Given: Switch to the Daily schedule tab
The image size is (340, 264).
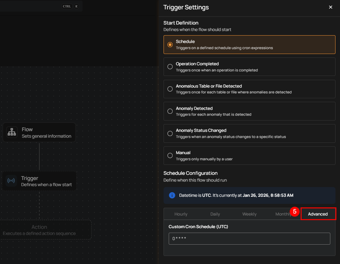Looking at the screenshot, I should pyautogui.click(x=215, y=214).
